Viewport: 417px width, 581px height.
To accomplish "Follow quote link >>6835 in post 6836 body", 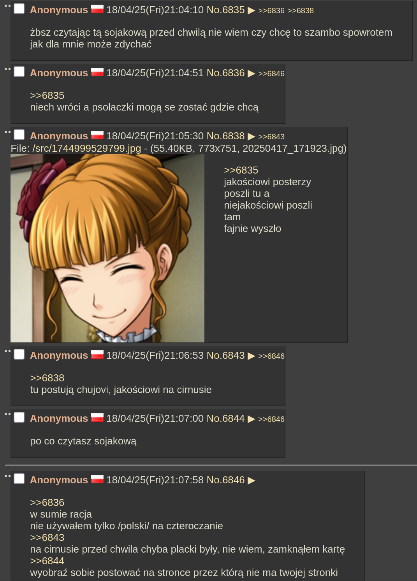I will click(x=47, y=95).
